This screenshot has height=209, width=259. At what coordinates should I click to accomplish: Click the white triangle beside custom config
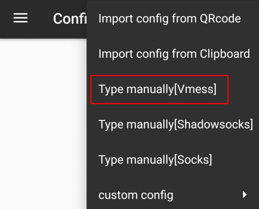244,194
